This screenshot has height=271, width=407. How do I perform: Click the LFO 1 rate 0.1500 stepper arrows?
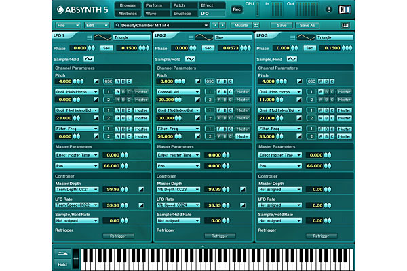pyautogui.click(x=144, y=48)
